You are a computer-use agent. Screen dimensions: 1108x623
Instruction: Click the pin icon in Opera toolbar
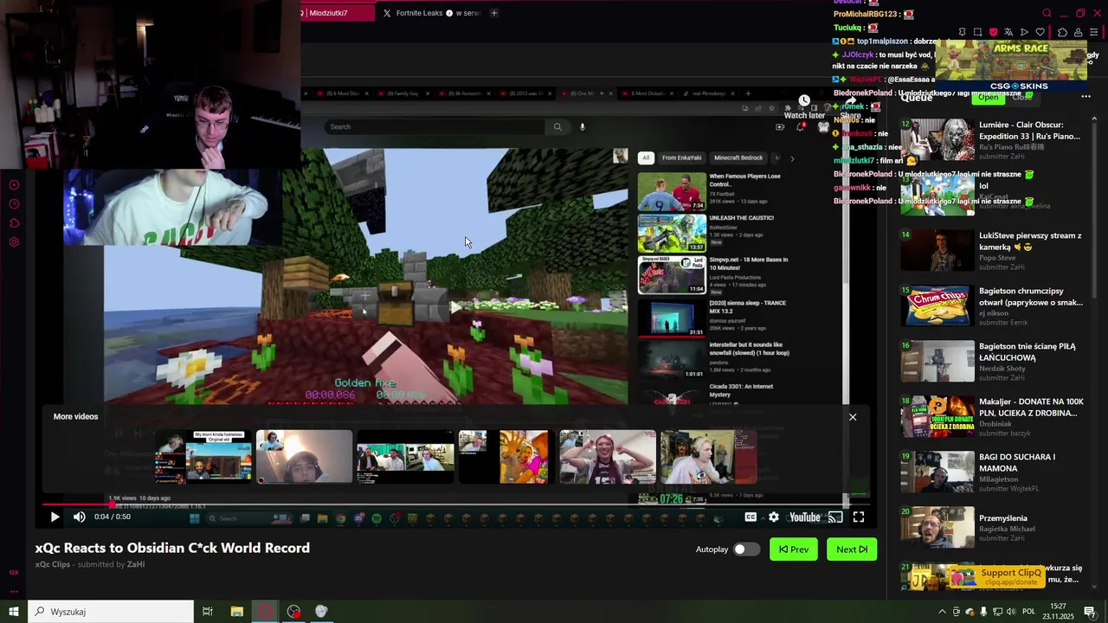[x=962, y=32]
